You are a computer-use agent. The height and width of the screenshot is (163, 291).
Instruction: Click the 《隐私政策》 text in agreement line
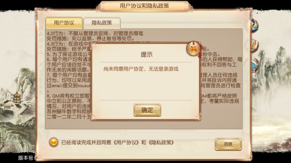[x=161, y=142]
